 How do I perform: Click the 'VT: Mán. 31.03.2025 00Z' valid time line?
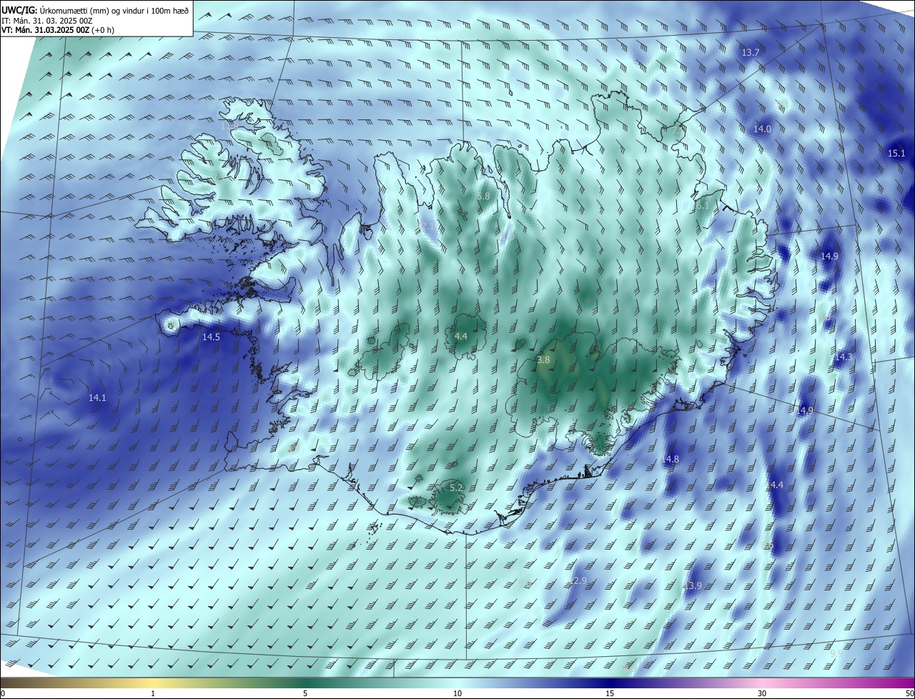[57, 30]
